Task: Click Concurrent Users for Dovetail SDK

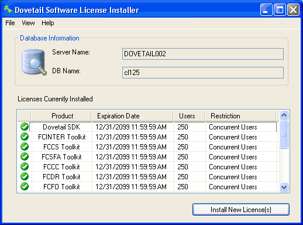Action: pos(233,127)
